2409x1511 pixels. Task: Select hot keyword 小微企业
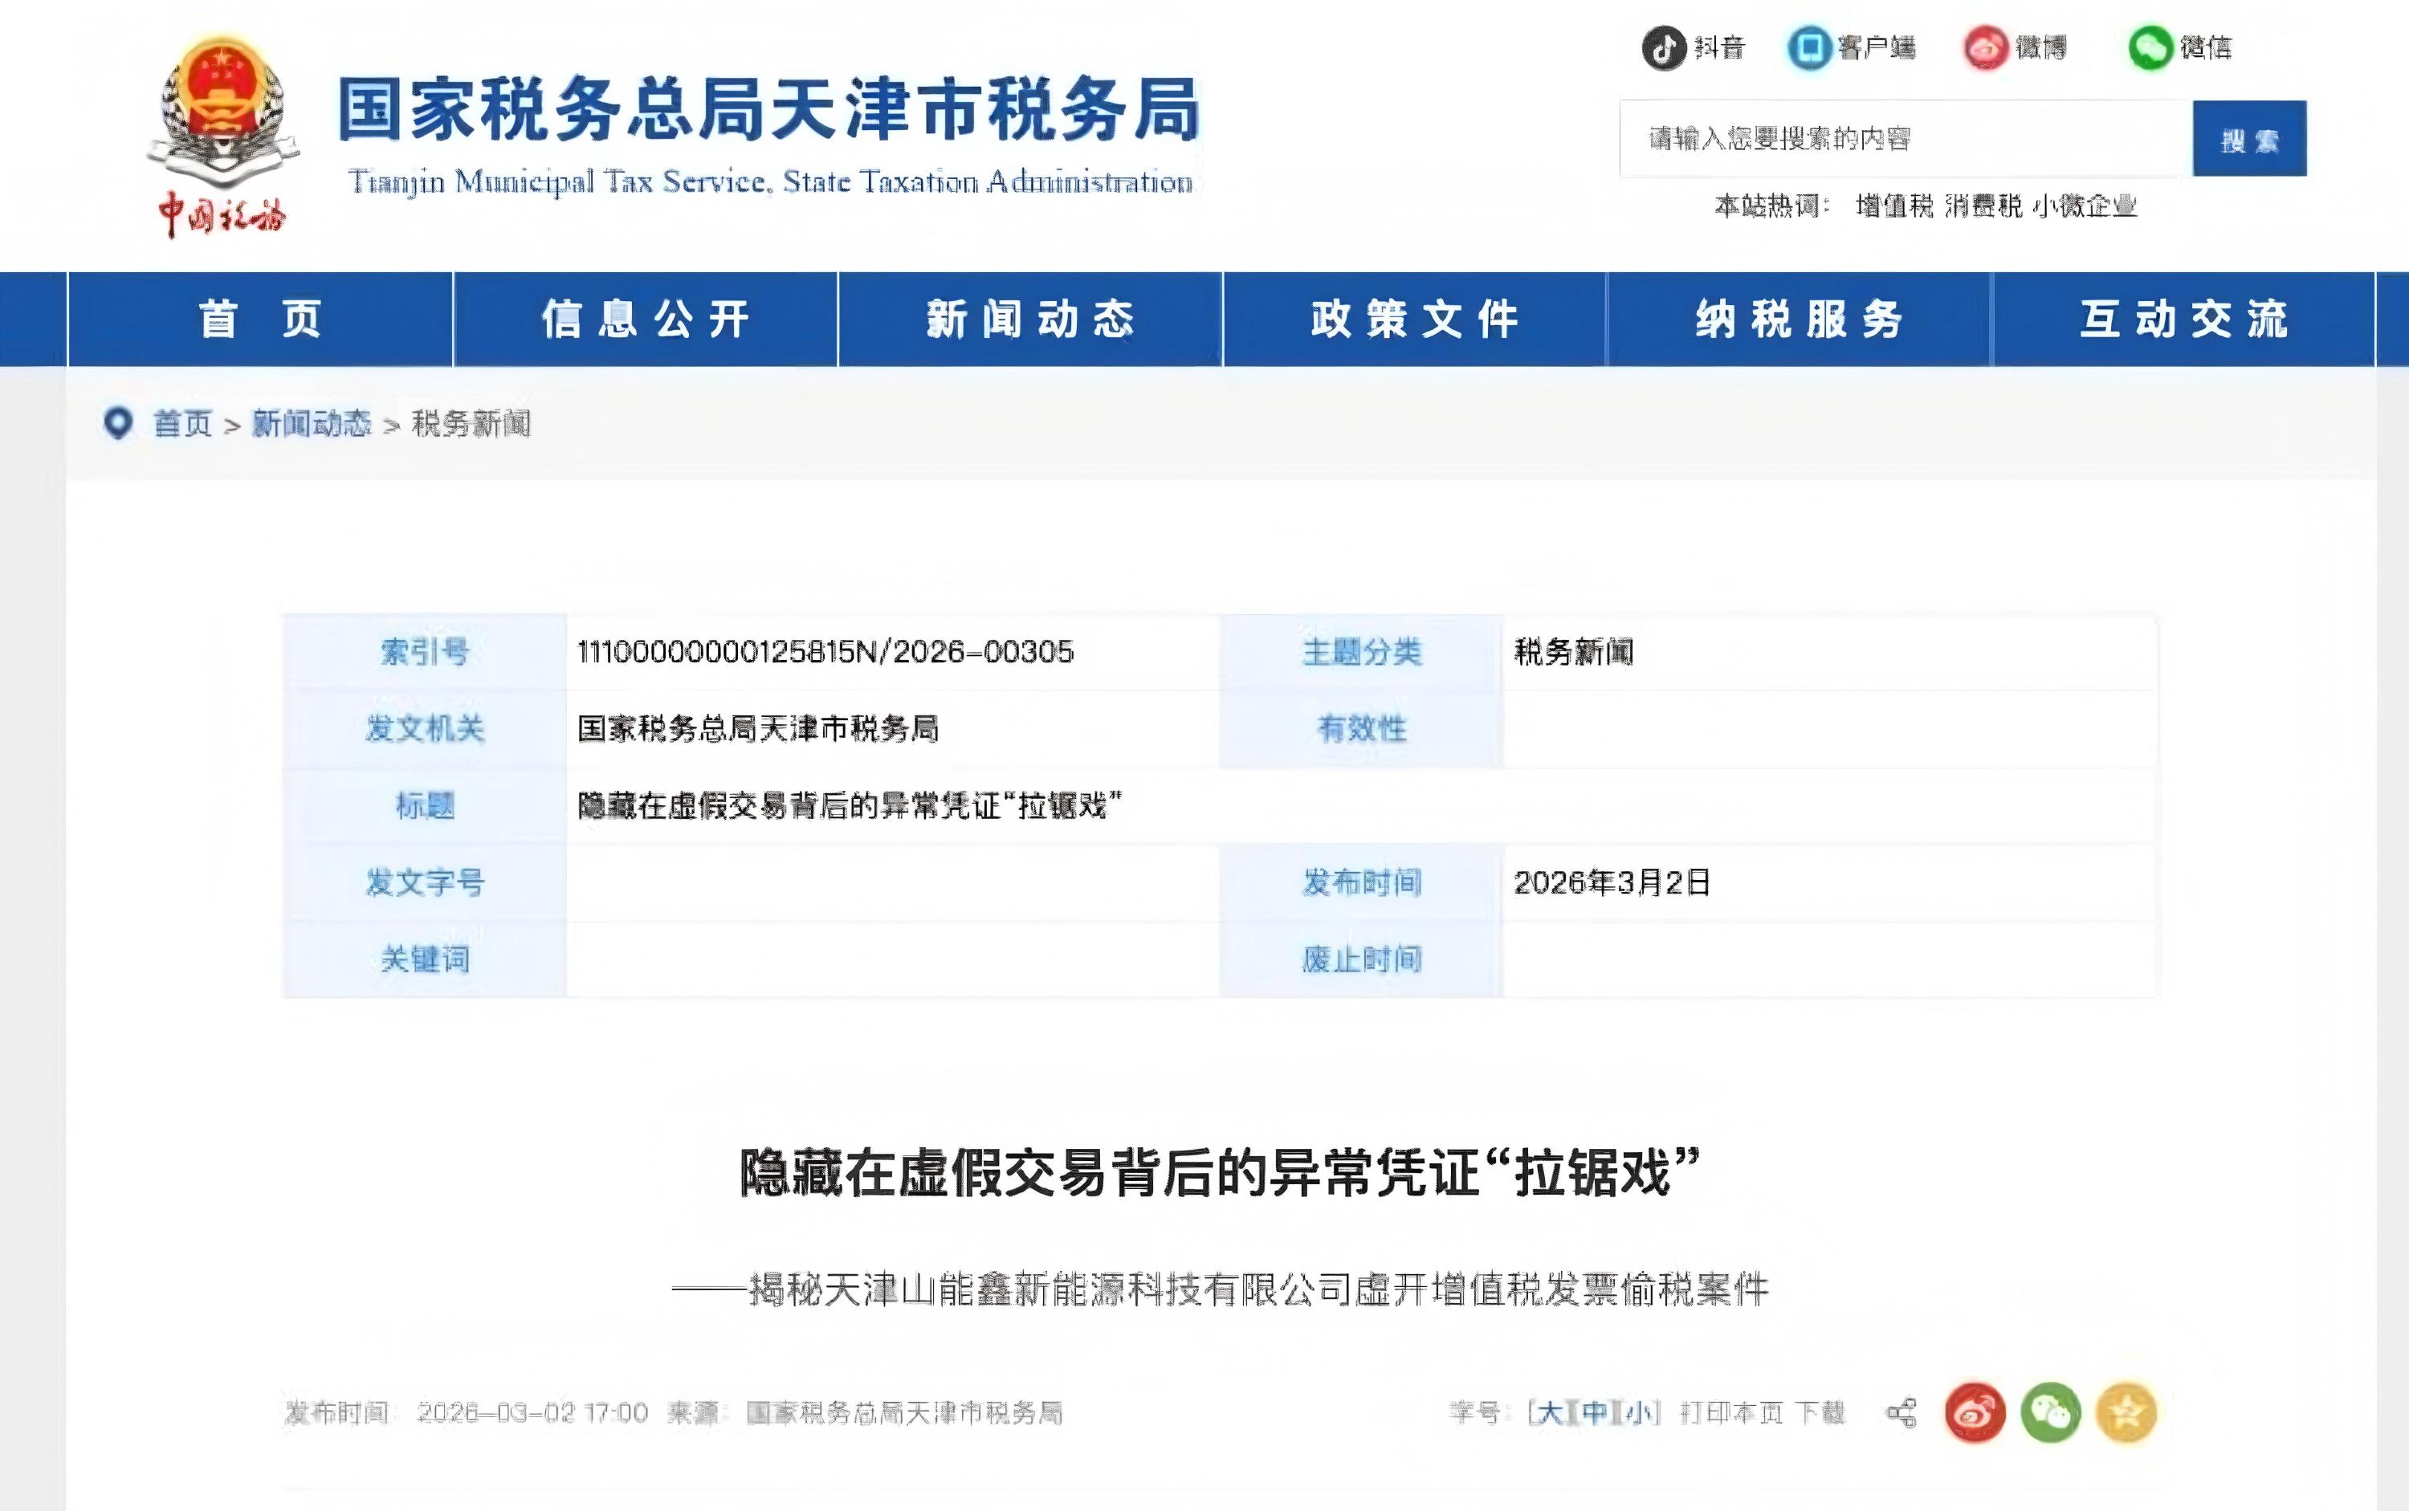click(2085, 206)
